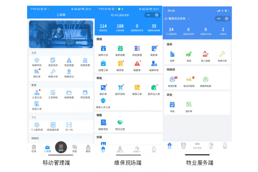The height and width of the screenshot is (172, 258).
Task: Tap the 创建工单 icon
Action: pos(103,64)
